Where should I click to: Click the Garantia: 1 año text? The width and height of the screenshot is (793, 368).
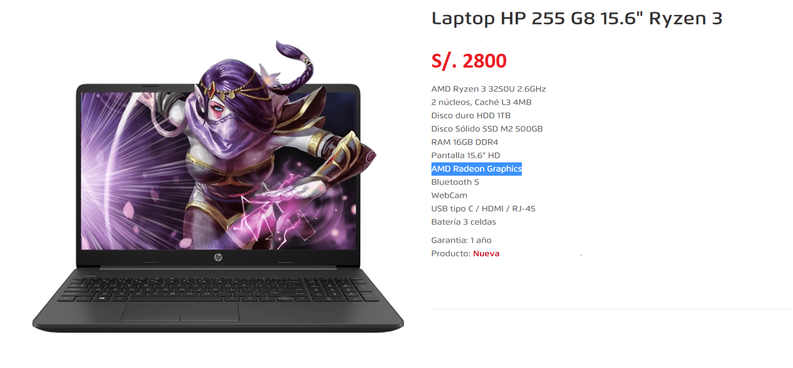point(461,240)
